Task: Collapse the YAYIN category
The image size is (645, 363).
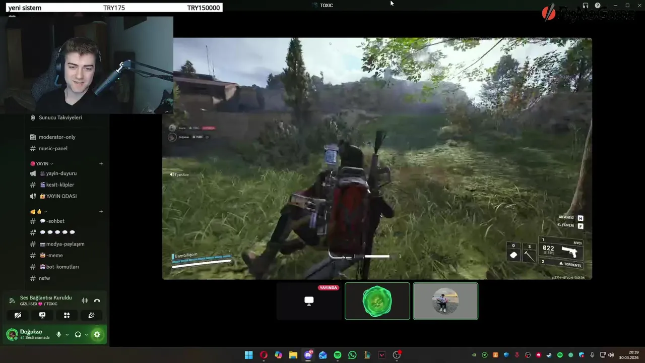Action: pos(42,164)
